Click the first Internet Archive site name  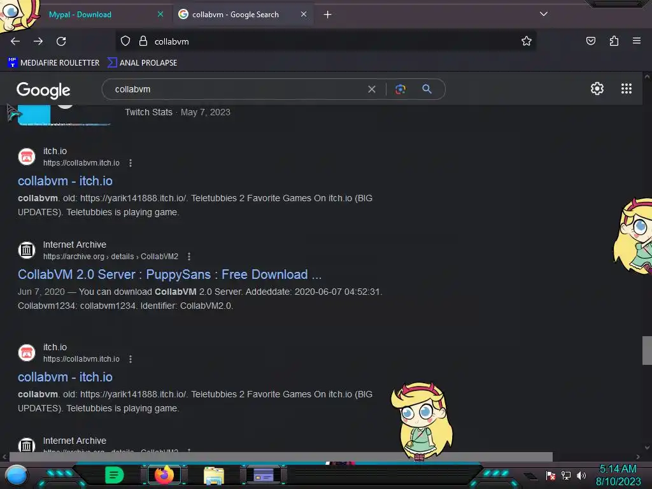point(74,244)
